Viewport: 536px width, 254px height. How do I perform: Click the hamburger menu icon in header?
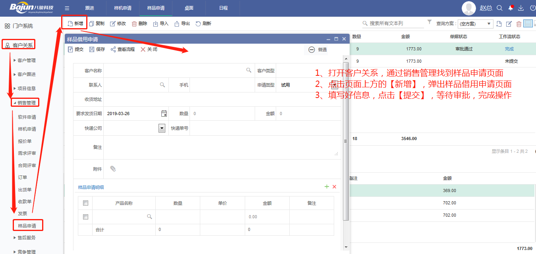(67, 8)
